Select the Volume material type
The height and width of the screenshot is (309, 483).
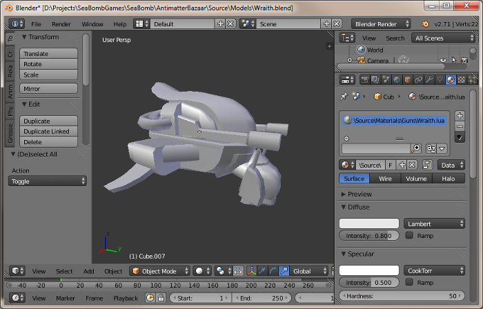coord(416,179)
